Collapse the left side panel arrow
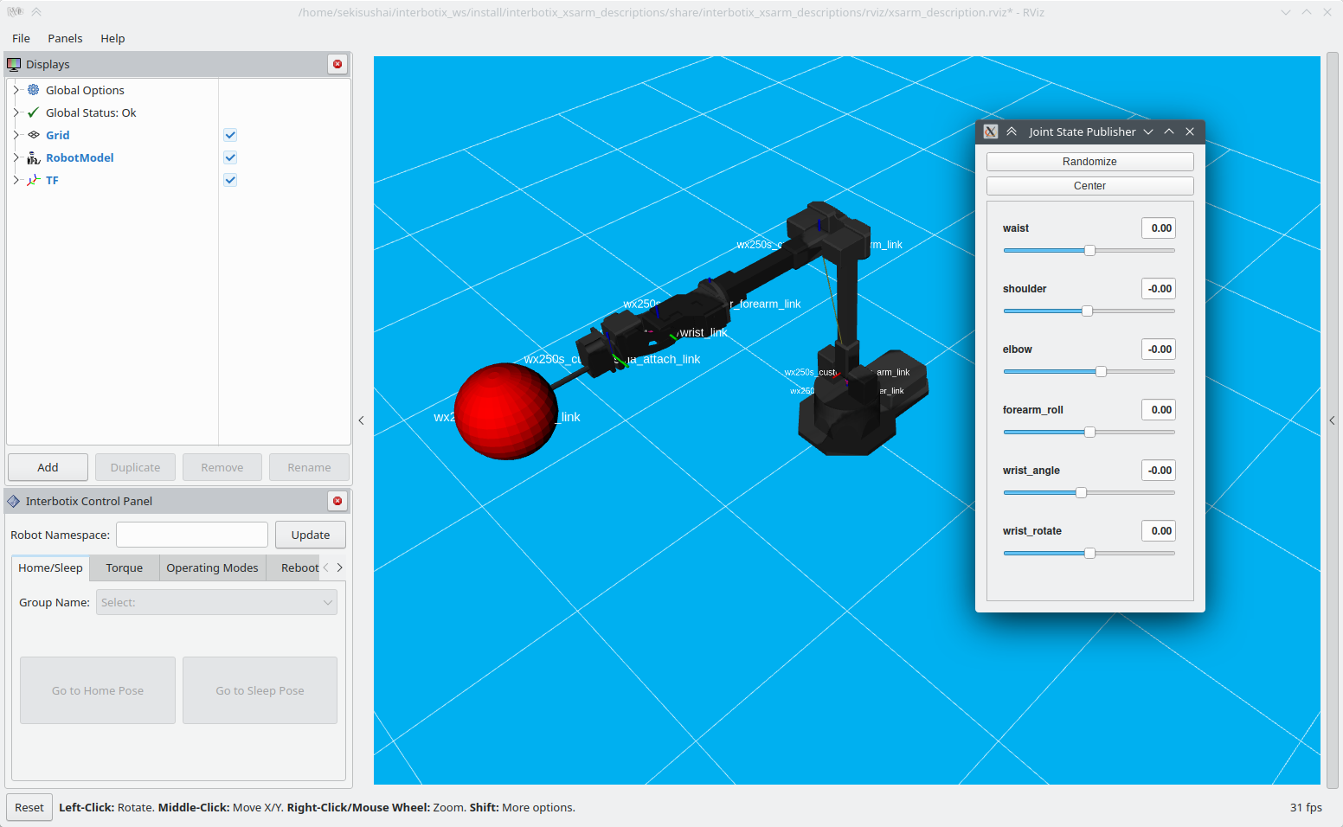The height and width of the screenshot is (827, 1343). click(362, 420)
